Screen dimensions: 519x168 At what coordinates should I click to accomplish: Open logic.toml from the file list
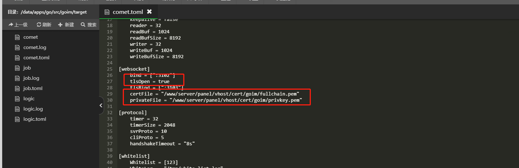tap(34, 119)
